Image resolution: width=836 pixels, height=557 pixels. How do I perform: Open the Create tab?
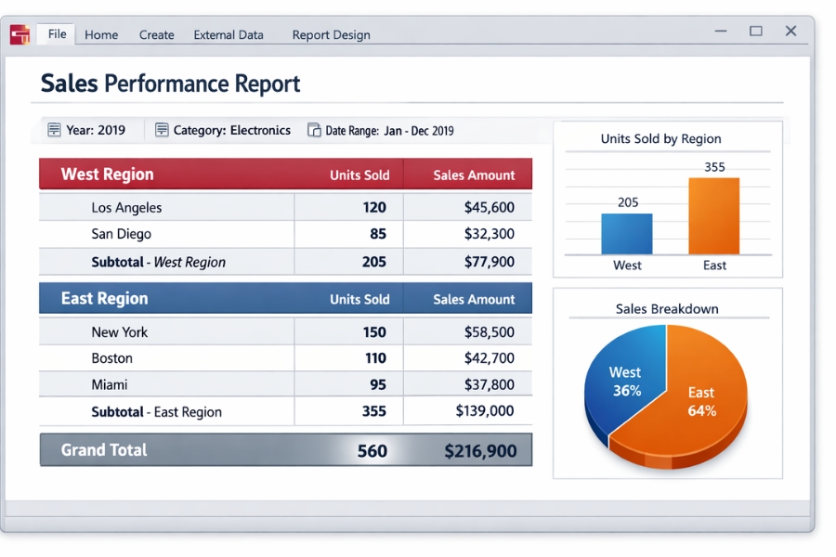(x=156, y=35)
